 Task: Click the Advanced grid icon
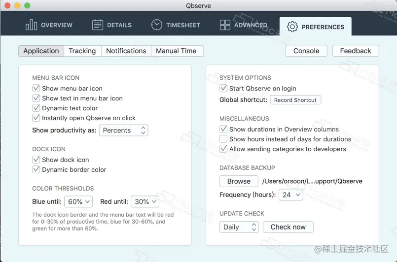pyautogui.click(x=225, y=25)
